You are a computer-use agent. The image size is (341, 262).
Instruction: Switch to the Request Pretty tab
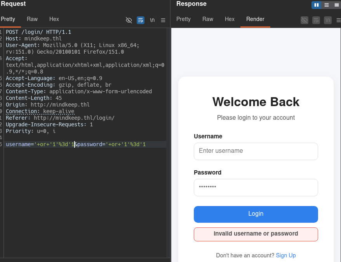tap(8, 19)
